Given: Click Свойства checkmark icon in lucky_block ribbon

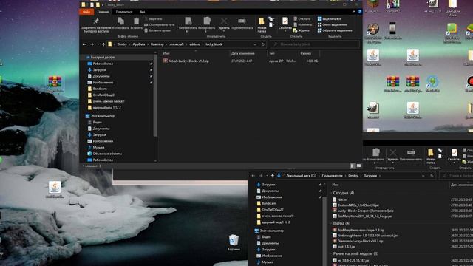Looking at the screenshot, I should [x=285, y=21].
